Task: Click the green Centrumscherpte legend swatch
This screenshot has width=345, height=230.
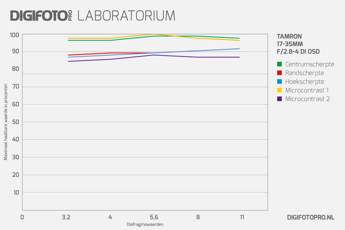Action: point(279,64)
